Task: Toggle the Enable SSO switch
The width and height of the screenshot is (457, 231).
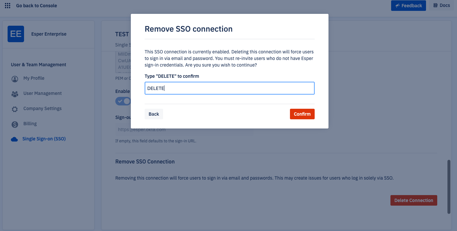Action: click(x=123, y=101)
